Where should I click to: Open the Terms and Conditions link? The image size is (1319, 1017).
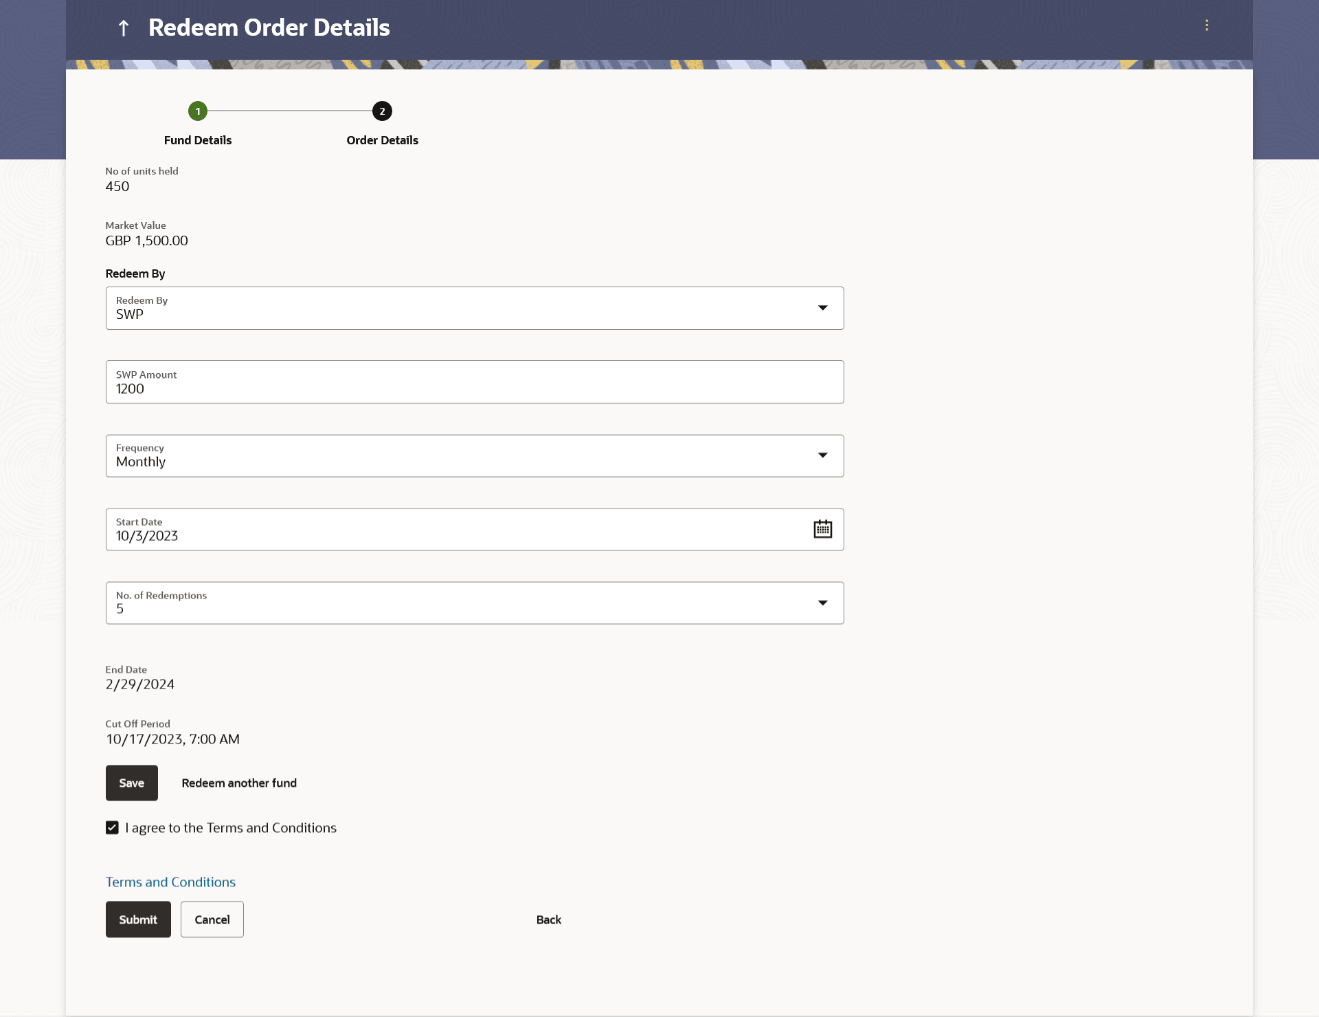(x=170, y=882)
